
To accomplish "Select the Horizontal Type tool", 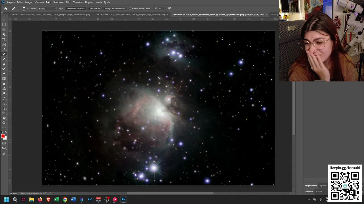I will point(4,103).
